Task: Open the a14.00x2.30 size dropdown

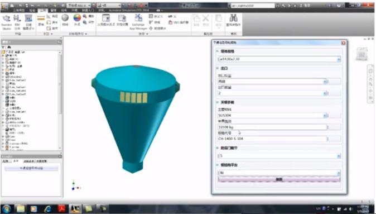Action: 339,59
